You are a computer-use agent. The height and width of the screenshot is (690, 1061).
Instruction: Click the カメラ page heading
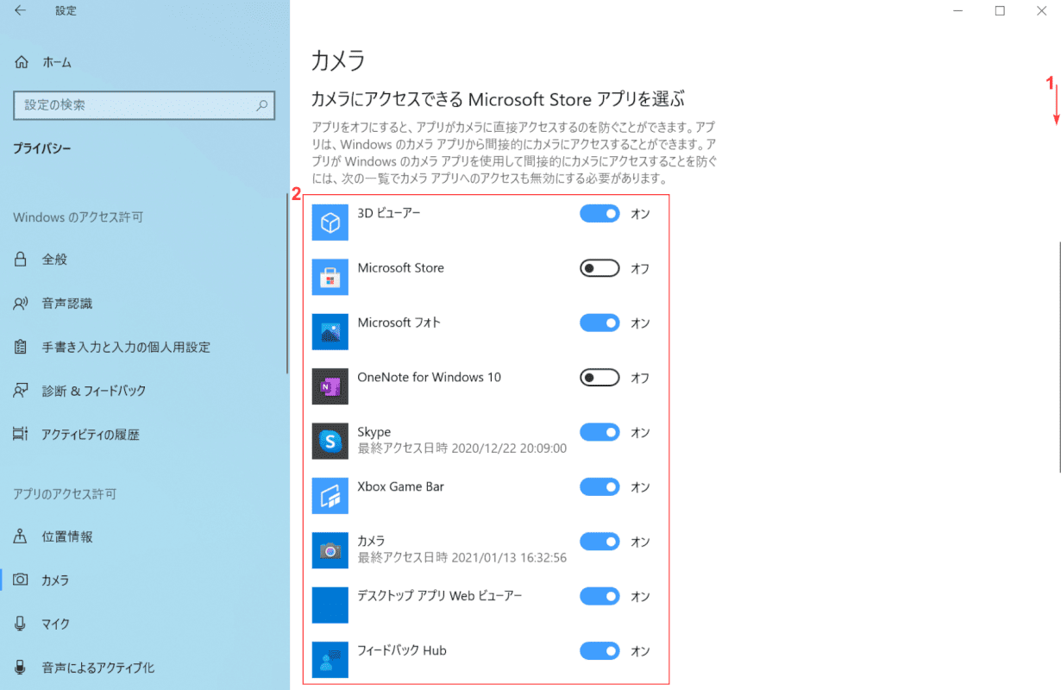[x=338, y=60]
